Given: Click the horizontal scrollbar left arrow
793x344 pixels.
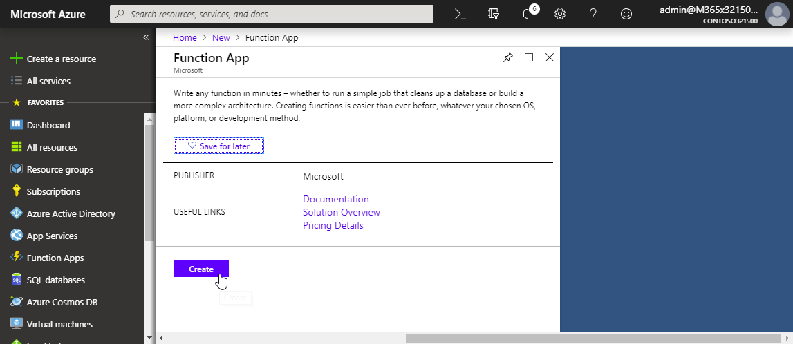Looking at the screenshot, I should [x=161, y=337].
